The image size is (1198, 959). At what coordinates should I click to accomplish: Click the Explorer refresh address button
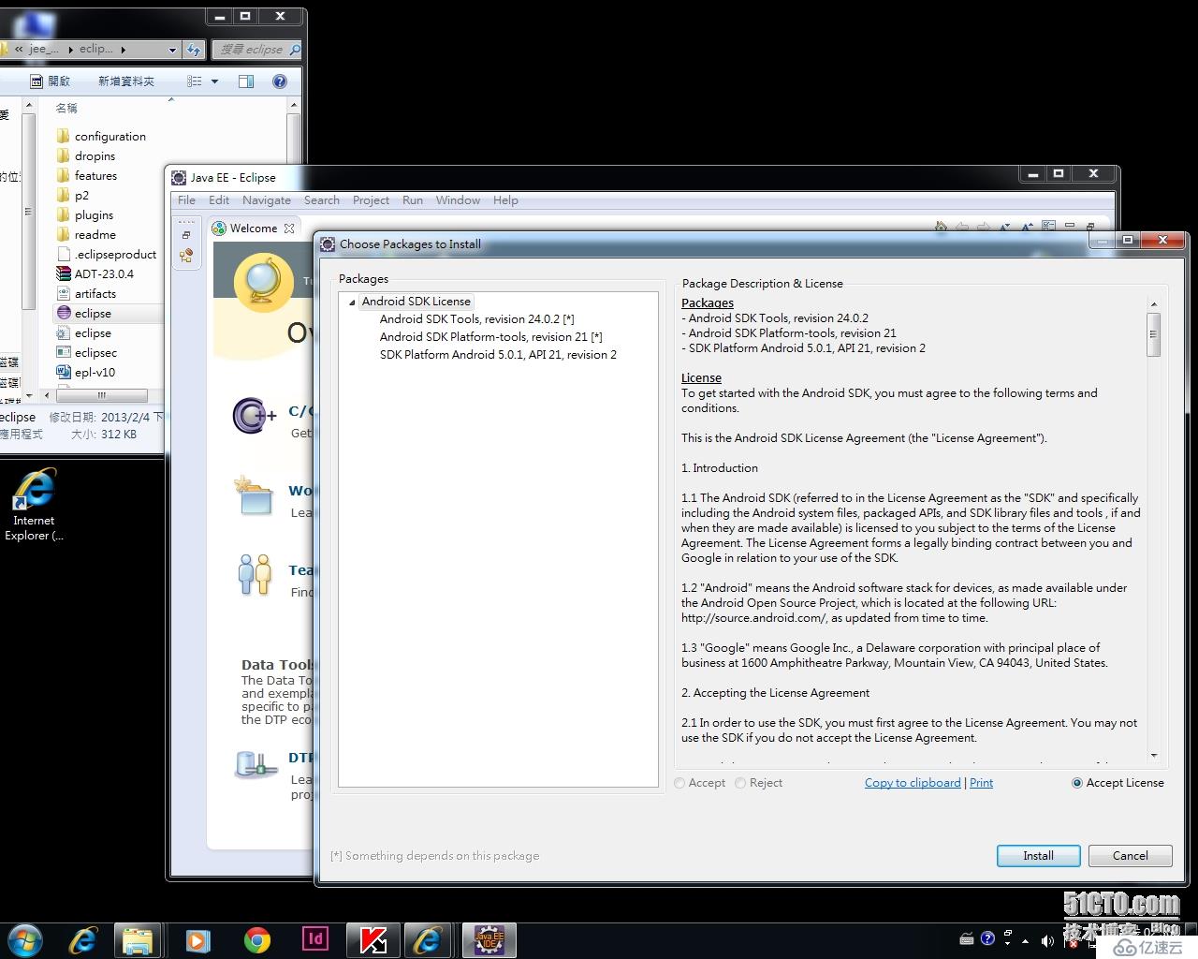(x=194, y=49)
